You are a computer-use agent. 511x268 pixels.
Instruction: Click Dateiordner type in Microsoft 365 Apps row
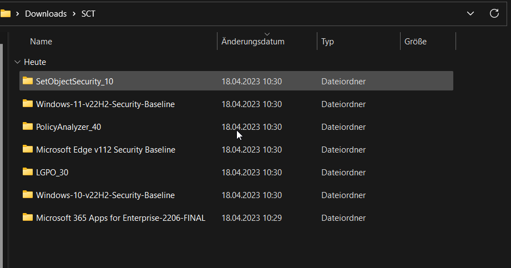[x=343, y=218]
